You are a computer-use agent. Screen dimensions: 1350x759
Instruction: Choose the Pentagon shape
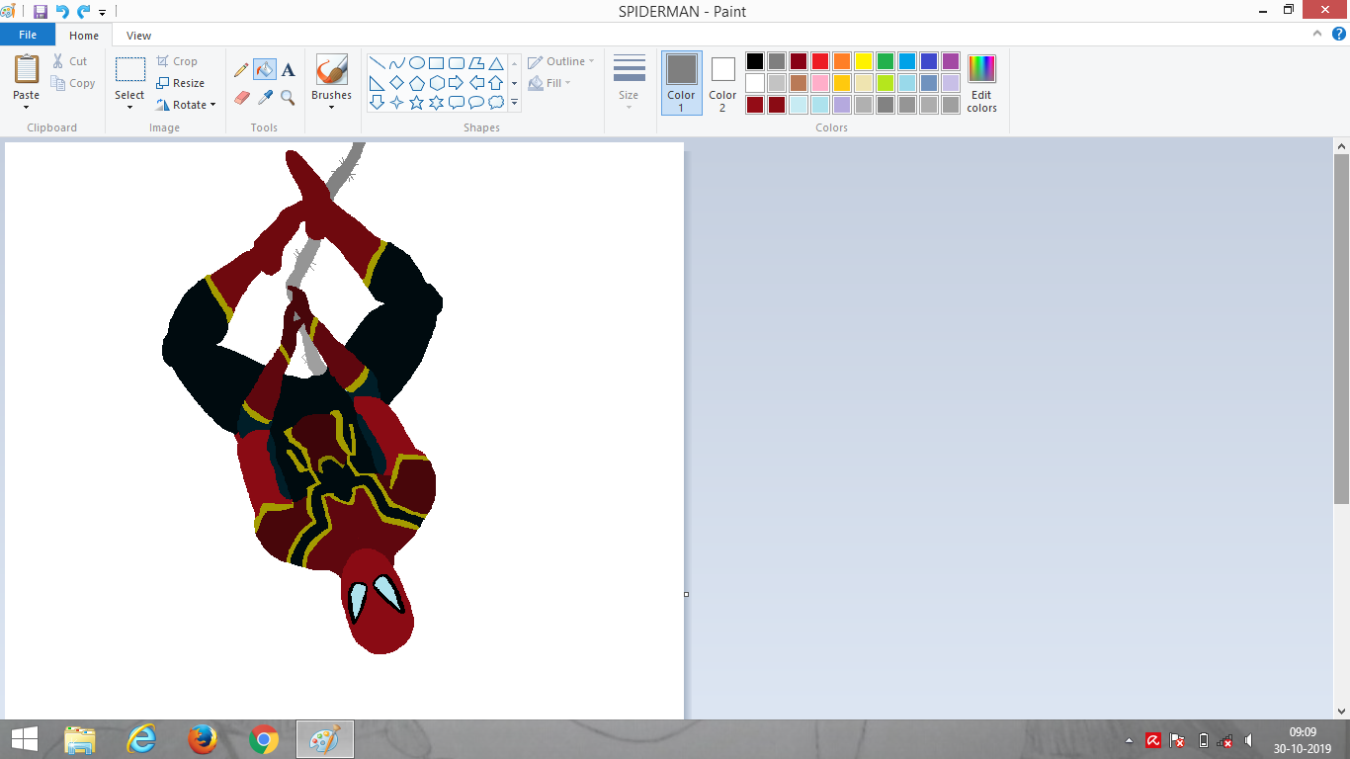pyautogui.click(x=417, y=83)
